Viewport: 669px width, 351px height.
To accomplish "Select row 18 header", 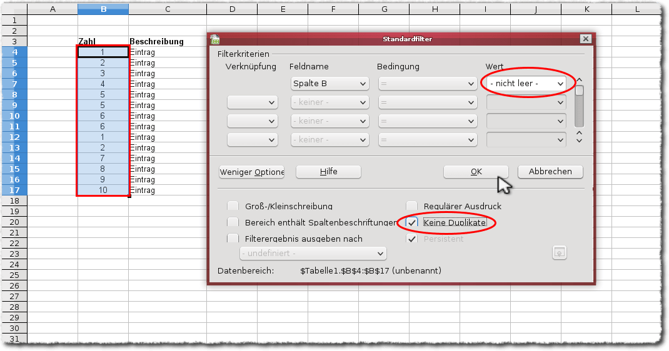I will point(14,200).
